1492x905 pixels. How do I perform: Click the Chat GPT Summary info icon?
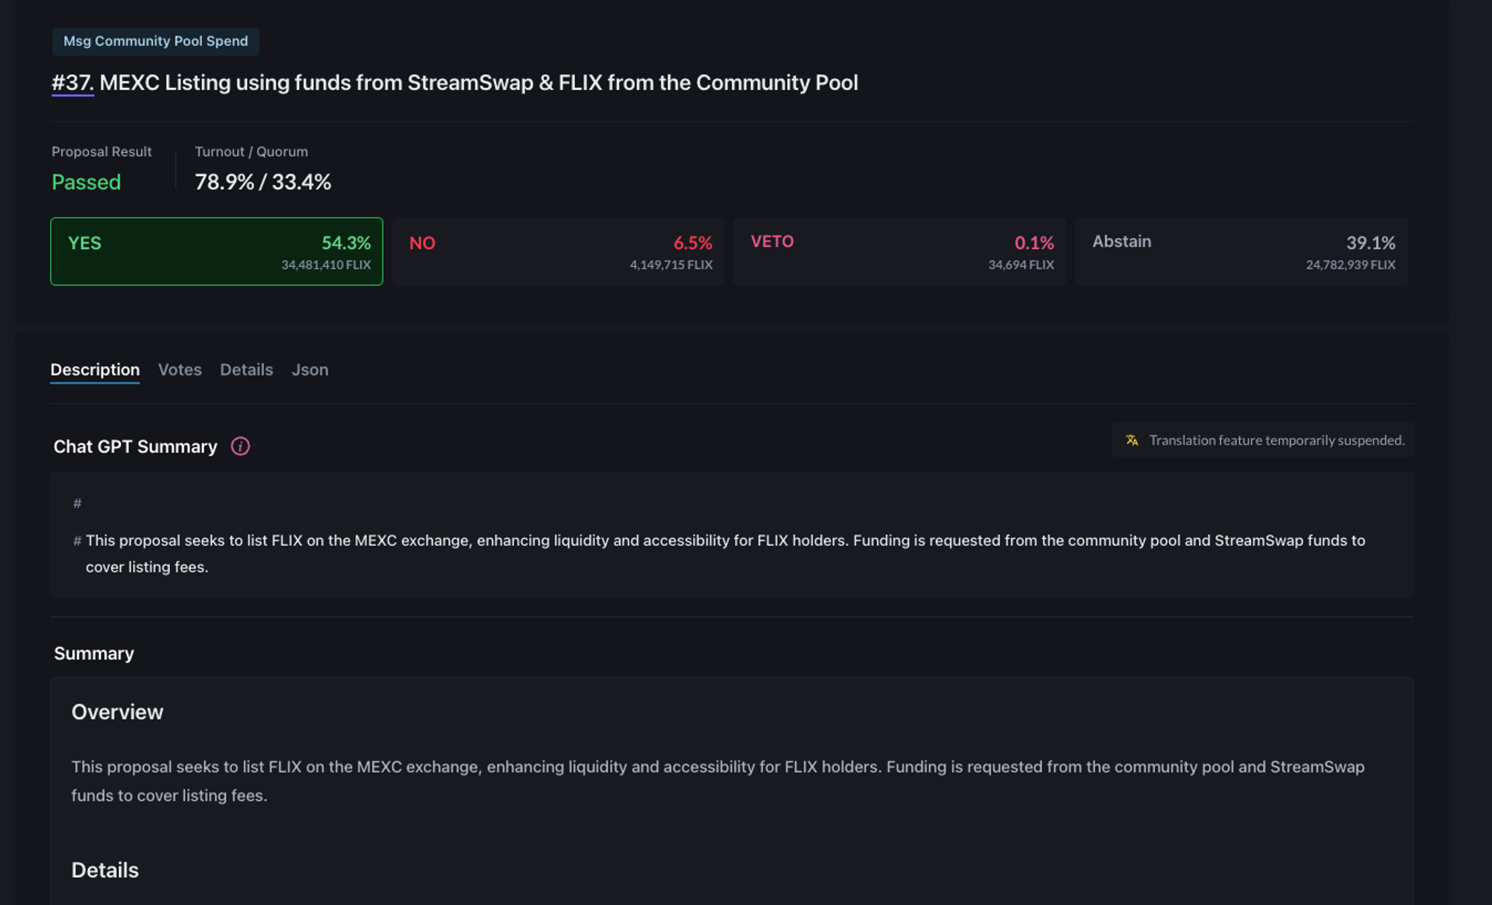pos(240,446)
